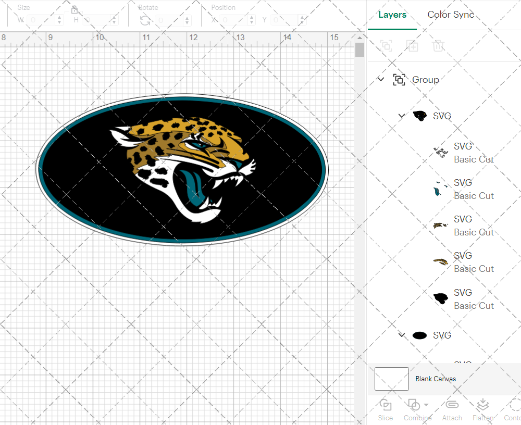
Task: Click the Height size input field
Action: [x=96, y=20]
